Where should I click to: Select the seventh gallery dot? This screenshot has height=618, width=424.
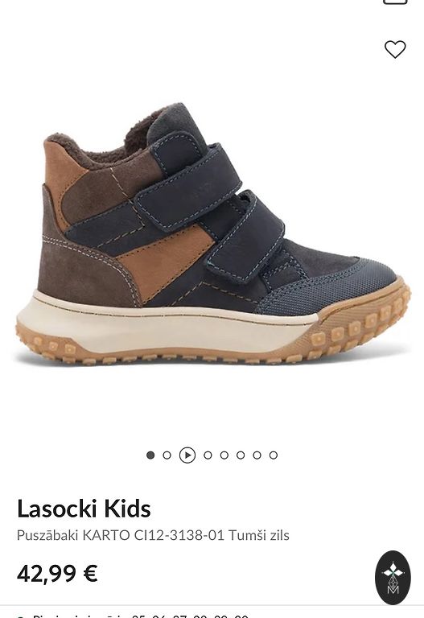click(x=257, y=455)
